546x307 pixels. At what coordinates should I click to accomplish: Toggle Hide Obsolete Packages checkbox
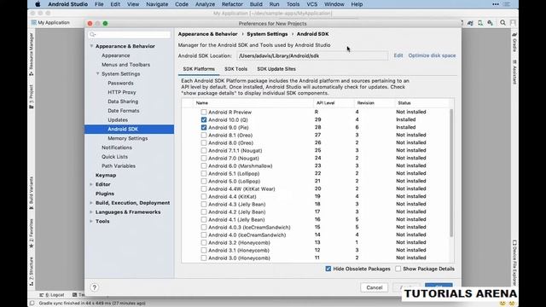(328, 269)
